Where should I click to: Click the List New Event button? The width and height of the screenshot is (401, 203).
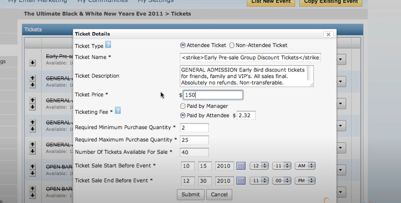pos(271,2)
